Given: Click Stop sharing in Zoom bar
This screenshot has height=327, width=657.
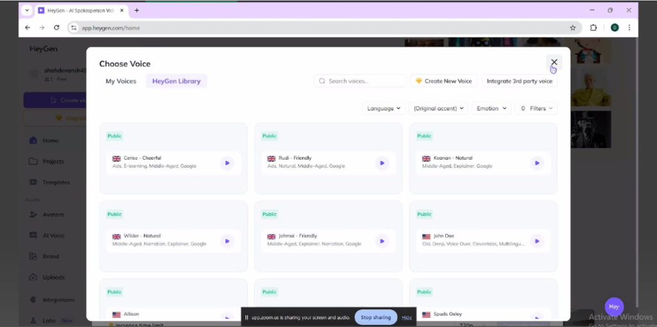Looking at the screenshot, I should point(375,317).
